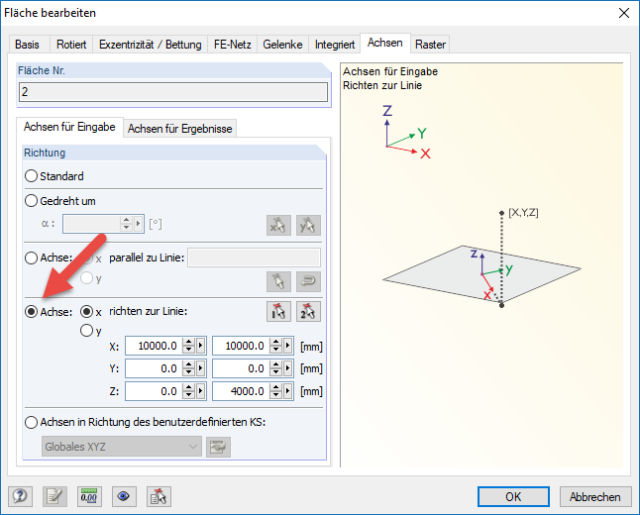The height and width of the screenshot is (515, 640).
Task: Pick second point 2 in graphic icon
Action: tap(308, 312)
